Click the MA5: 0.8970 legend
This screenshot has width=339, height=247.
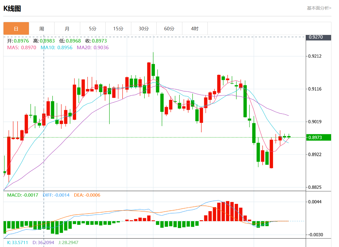pos(22,47)
